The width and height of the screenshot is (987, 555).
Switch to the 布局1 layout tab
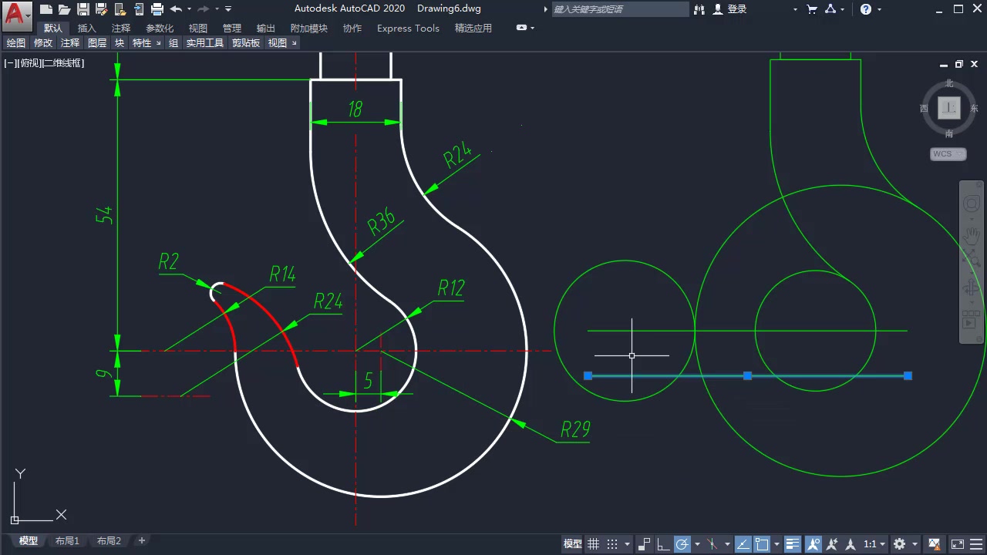[67, 541]
